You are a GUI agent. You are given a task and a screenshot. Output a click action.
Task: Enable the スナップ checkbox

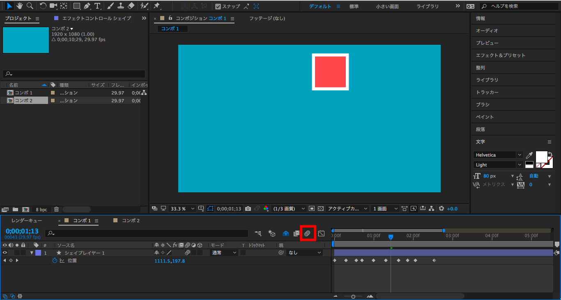pyautogui.click(x=218, y=7)
